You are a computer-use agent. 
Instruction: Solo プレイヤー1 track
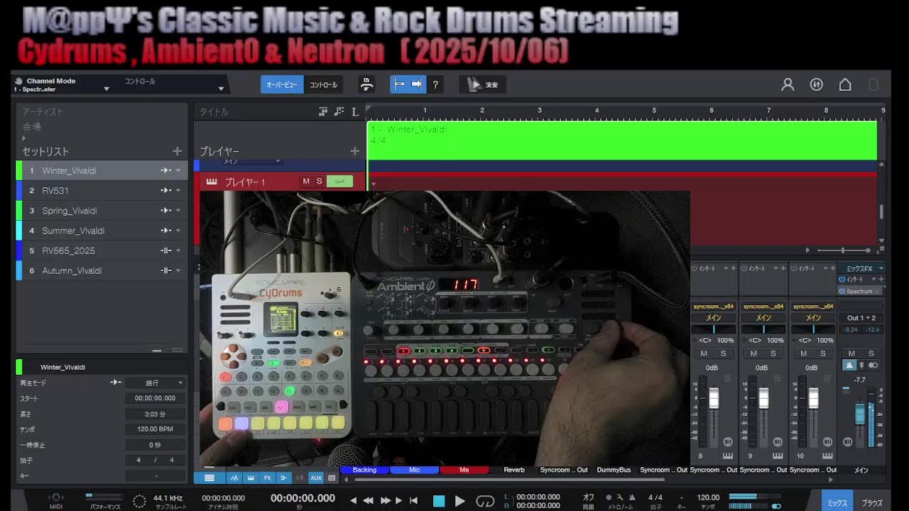[320, 182]
